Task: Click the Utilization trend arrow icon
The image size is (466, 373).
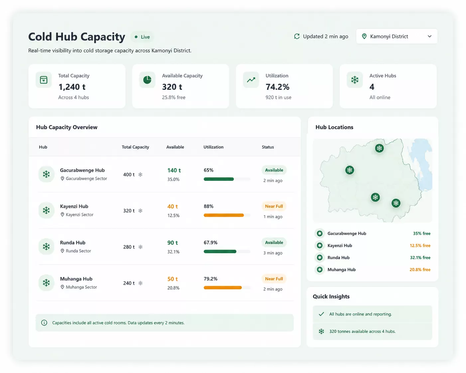Action: pos(251,80)
